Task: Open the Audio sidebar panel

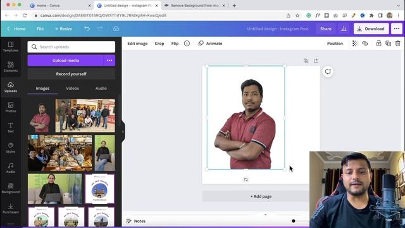Action: pos(11,168)
